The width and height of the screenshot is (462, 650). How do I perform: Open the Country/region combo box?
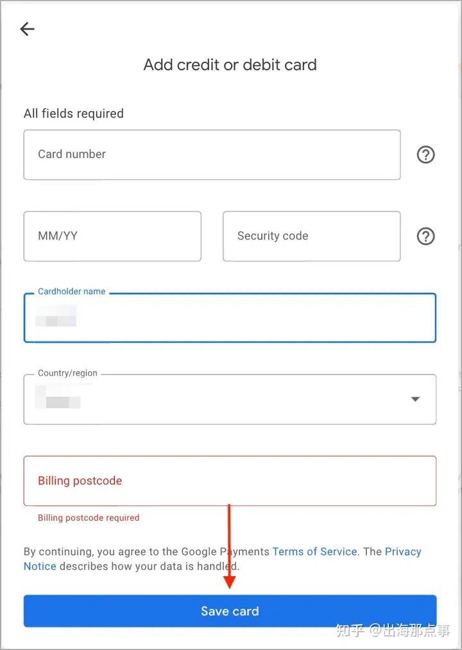[230, 400]
